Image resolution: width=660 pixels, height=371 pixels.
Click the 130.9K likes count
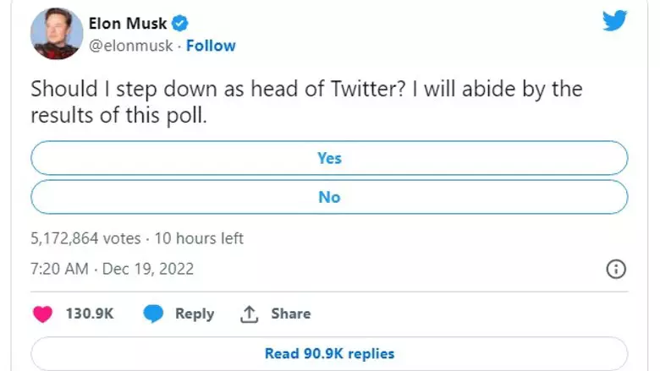click(90, 314)
